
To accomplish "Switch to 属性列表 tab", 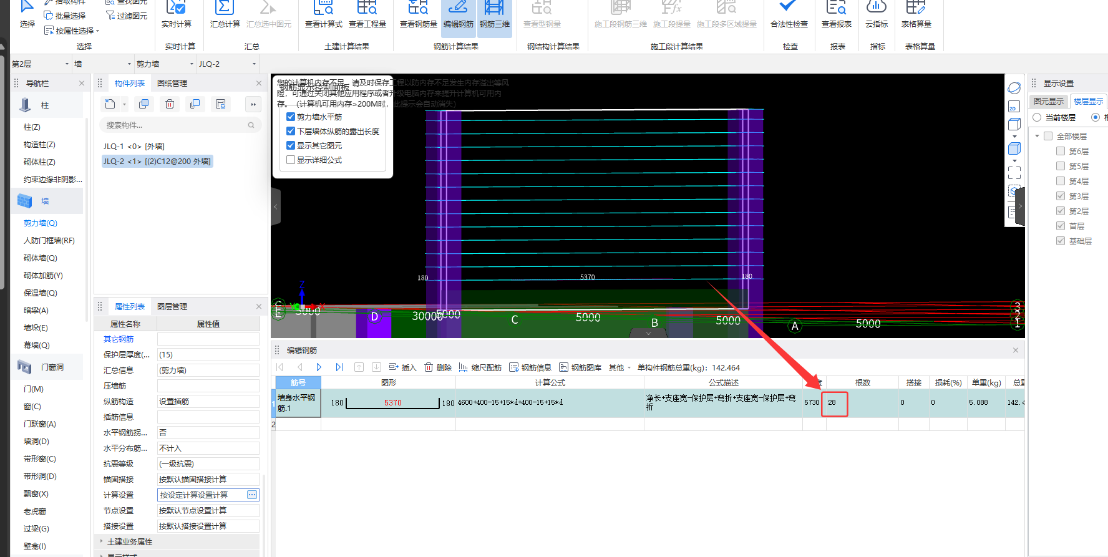I will 130,306.
